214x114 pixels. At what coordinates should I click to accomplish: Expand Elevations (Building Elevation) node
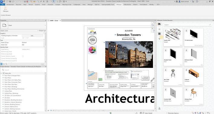coord(3,100)
